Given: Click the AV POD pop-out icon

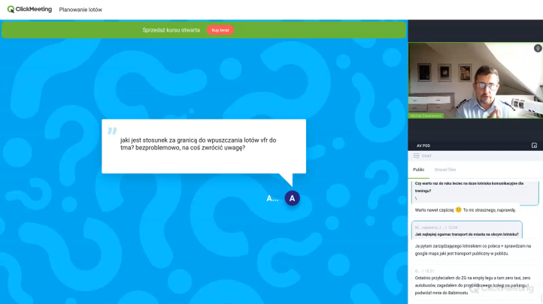Looking at the screenshot, I should point(534,146).
